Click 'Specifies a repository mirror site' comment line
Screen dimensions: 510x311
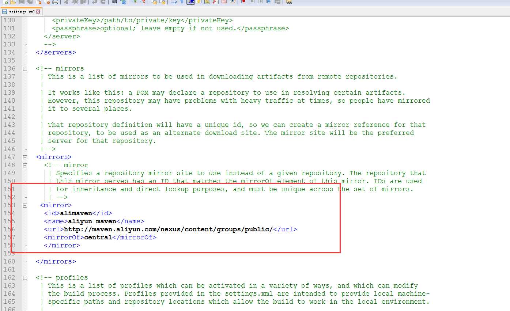(237, 173)
